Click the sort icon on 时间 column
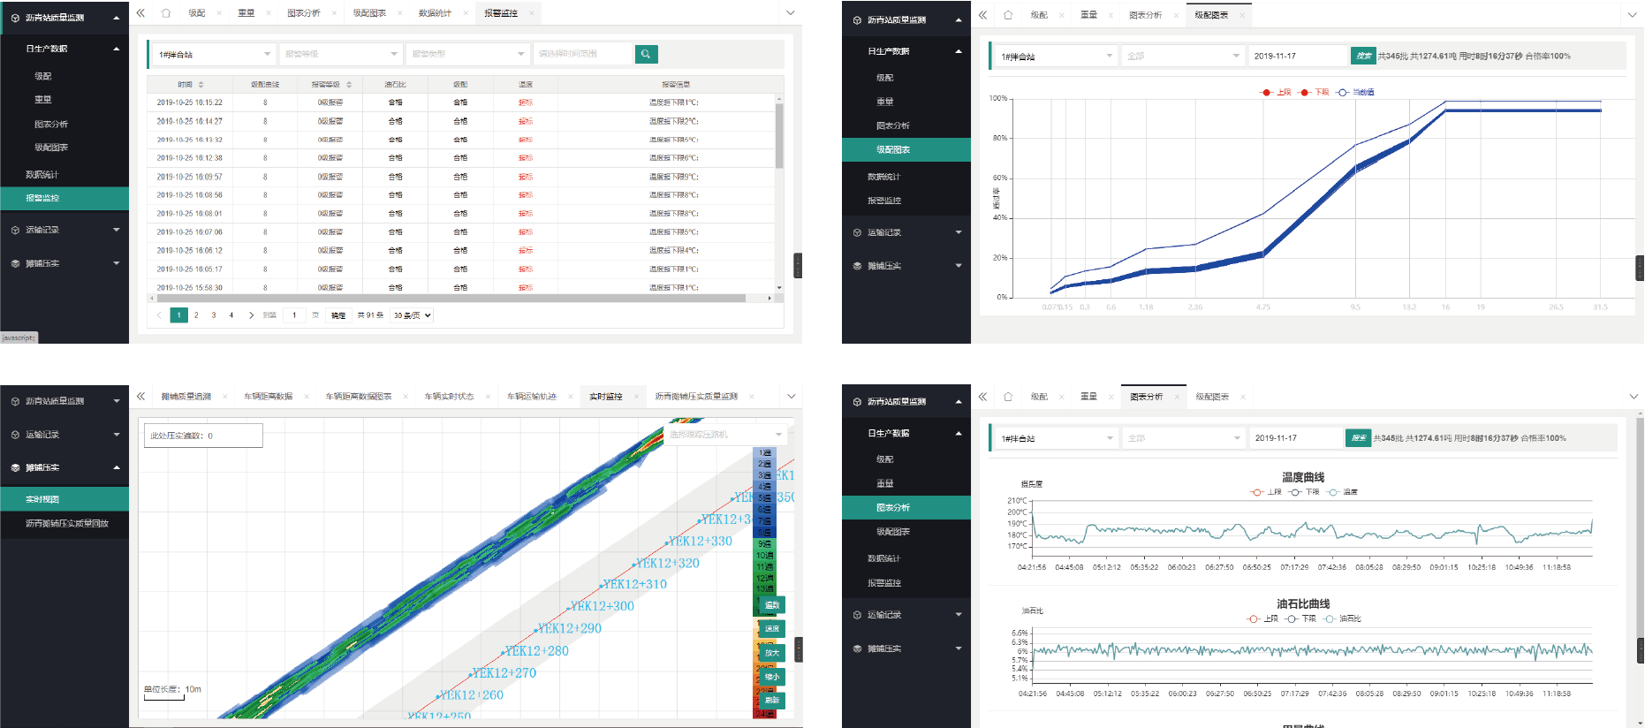 [201, 85]
